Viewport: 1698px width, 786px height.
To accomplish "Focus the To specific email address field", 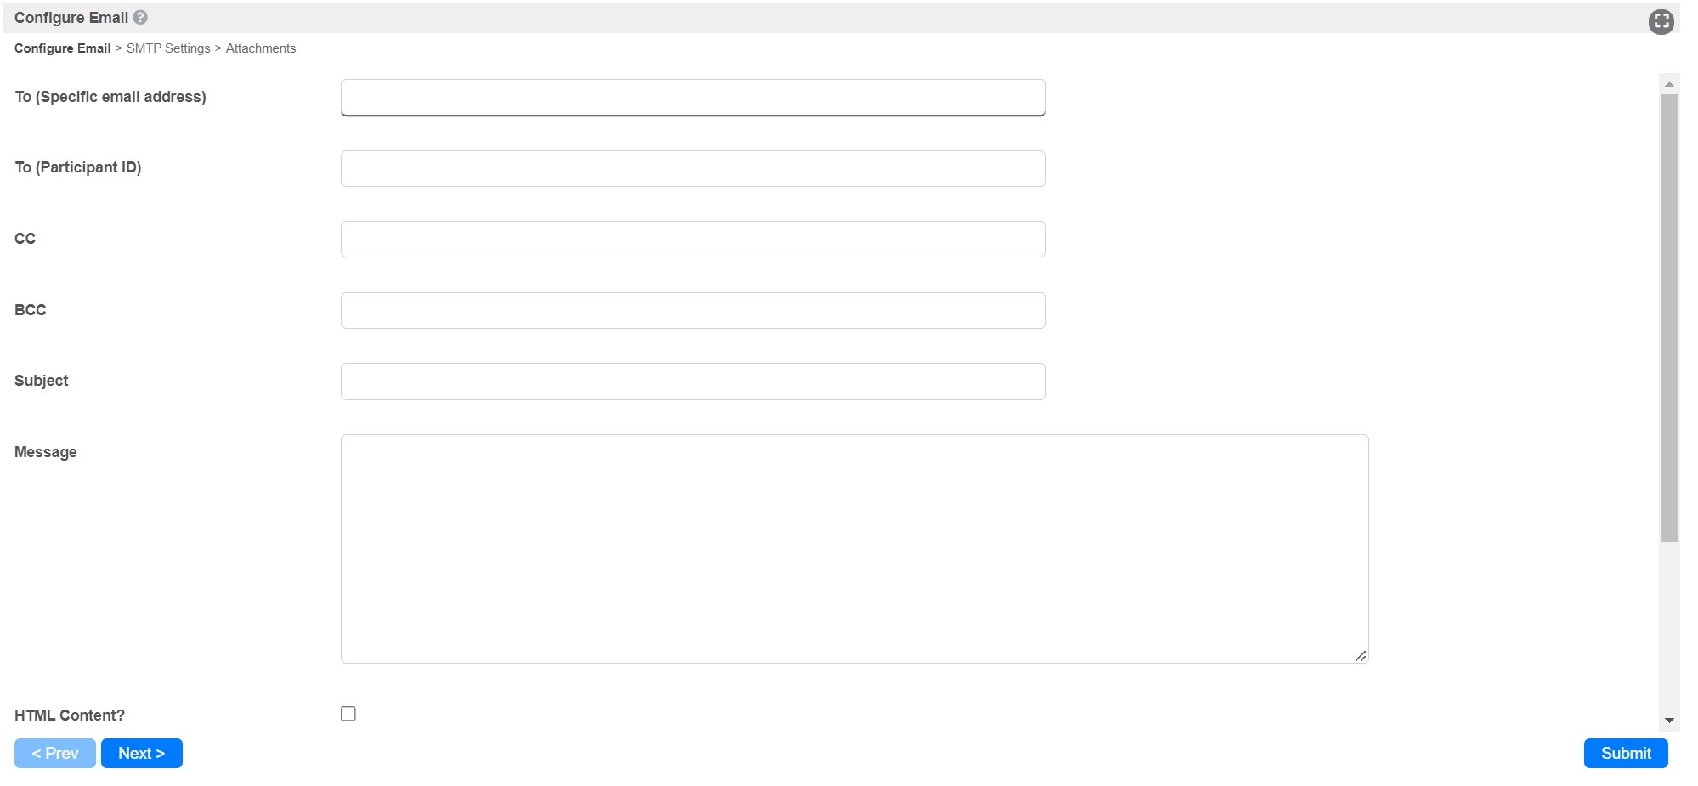I will click(x=693, y=98).
